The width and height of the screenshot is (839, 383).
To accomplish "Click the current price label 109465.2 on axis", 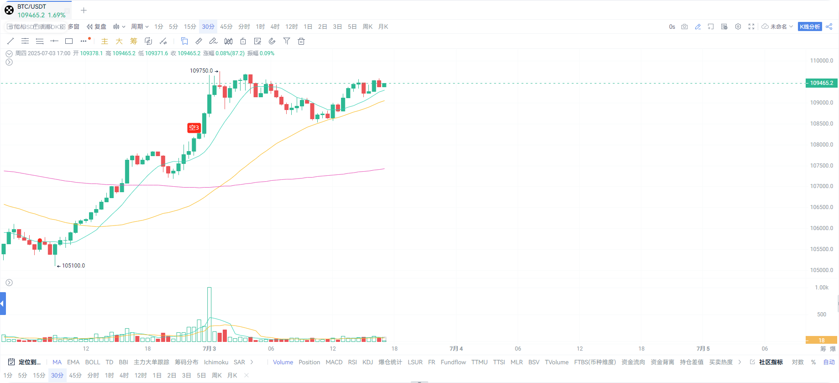I will (821, 83).
